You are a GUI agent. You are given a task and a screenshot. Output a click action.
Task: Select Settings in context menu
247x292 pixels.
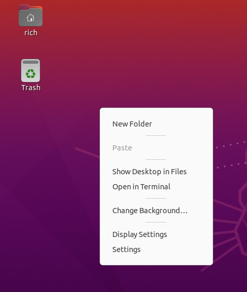[156, 249]
